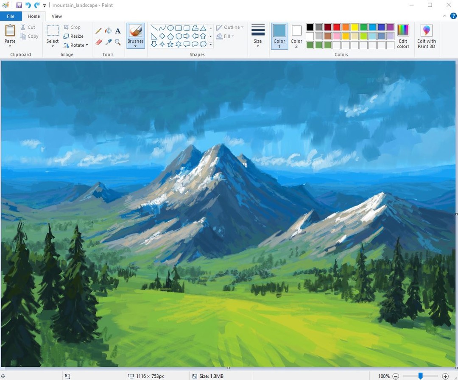Choose the Oval shape

tap(170, 28)
